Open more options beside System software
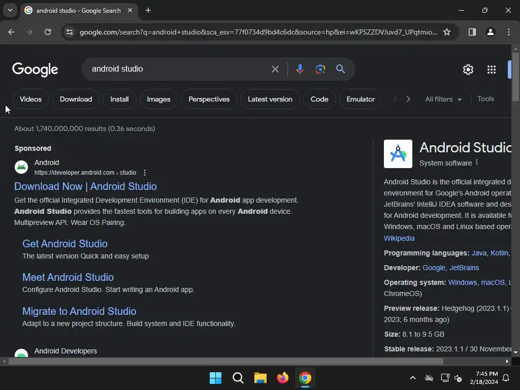 coord(477,162)
